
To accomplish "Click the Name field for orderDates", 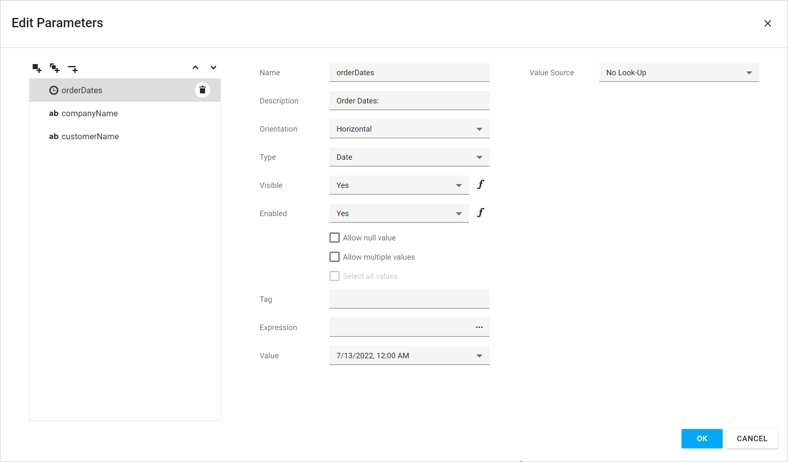I will pos(410,73).
